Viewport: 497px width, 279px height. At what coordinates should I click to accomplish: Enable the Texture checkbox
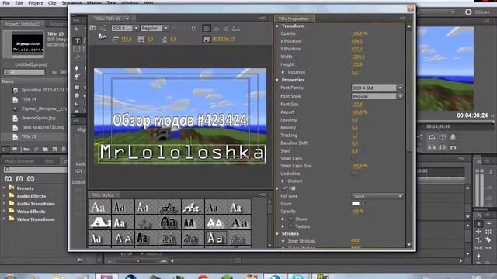tap(290, 226)
